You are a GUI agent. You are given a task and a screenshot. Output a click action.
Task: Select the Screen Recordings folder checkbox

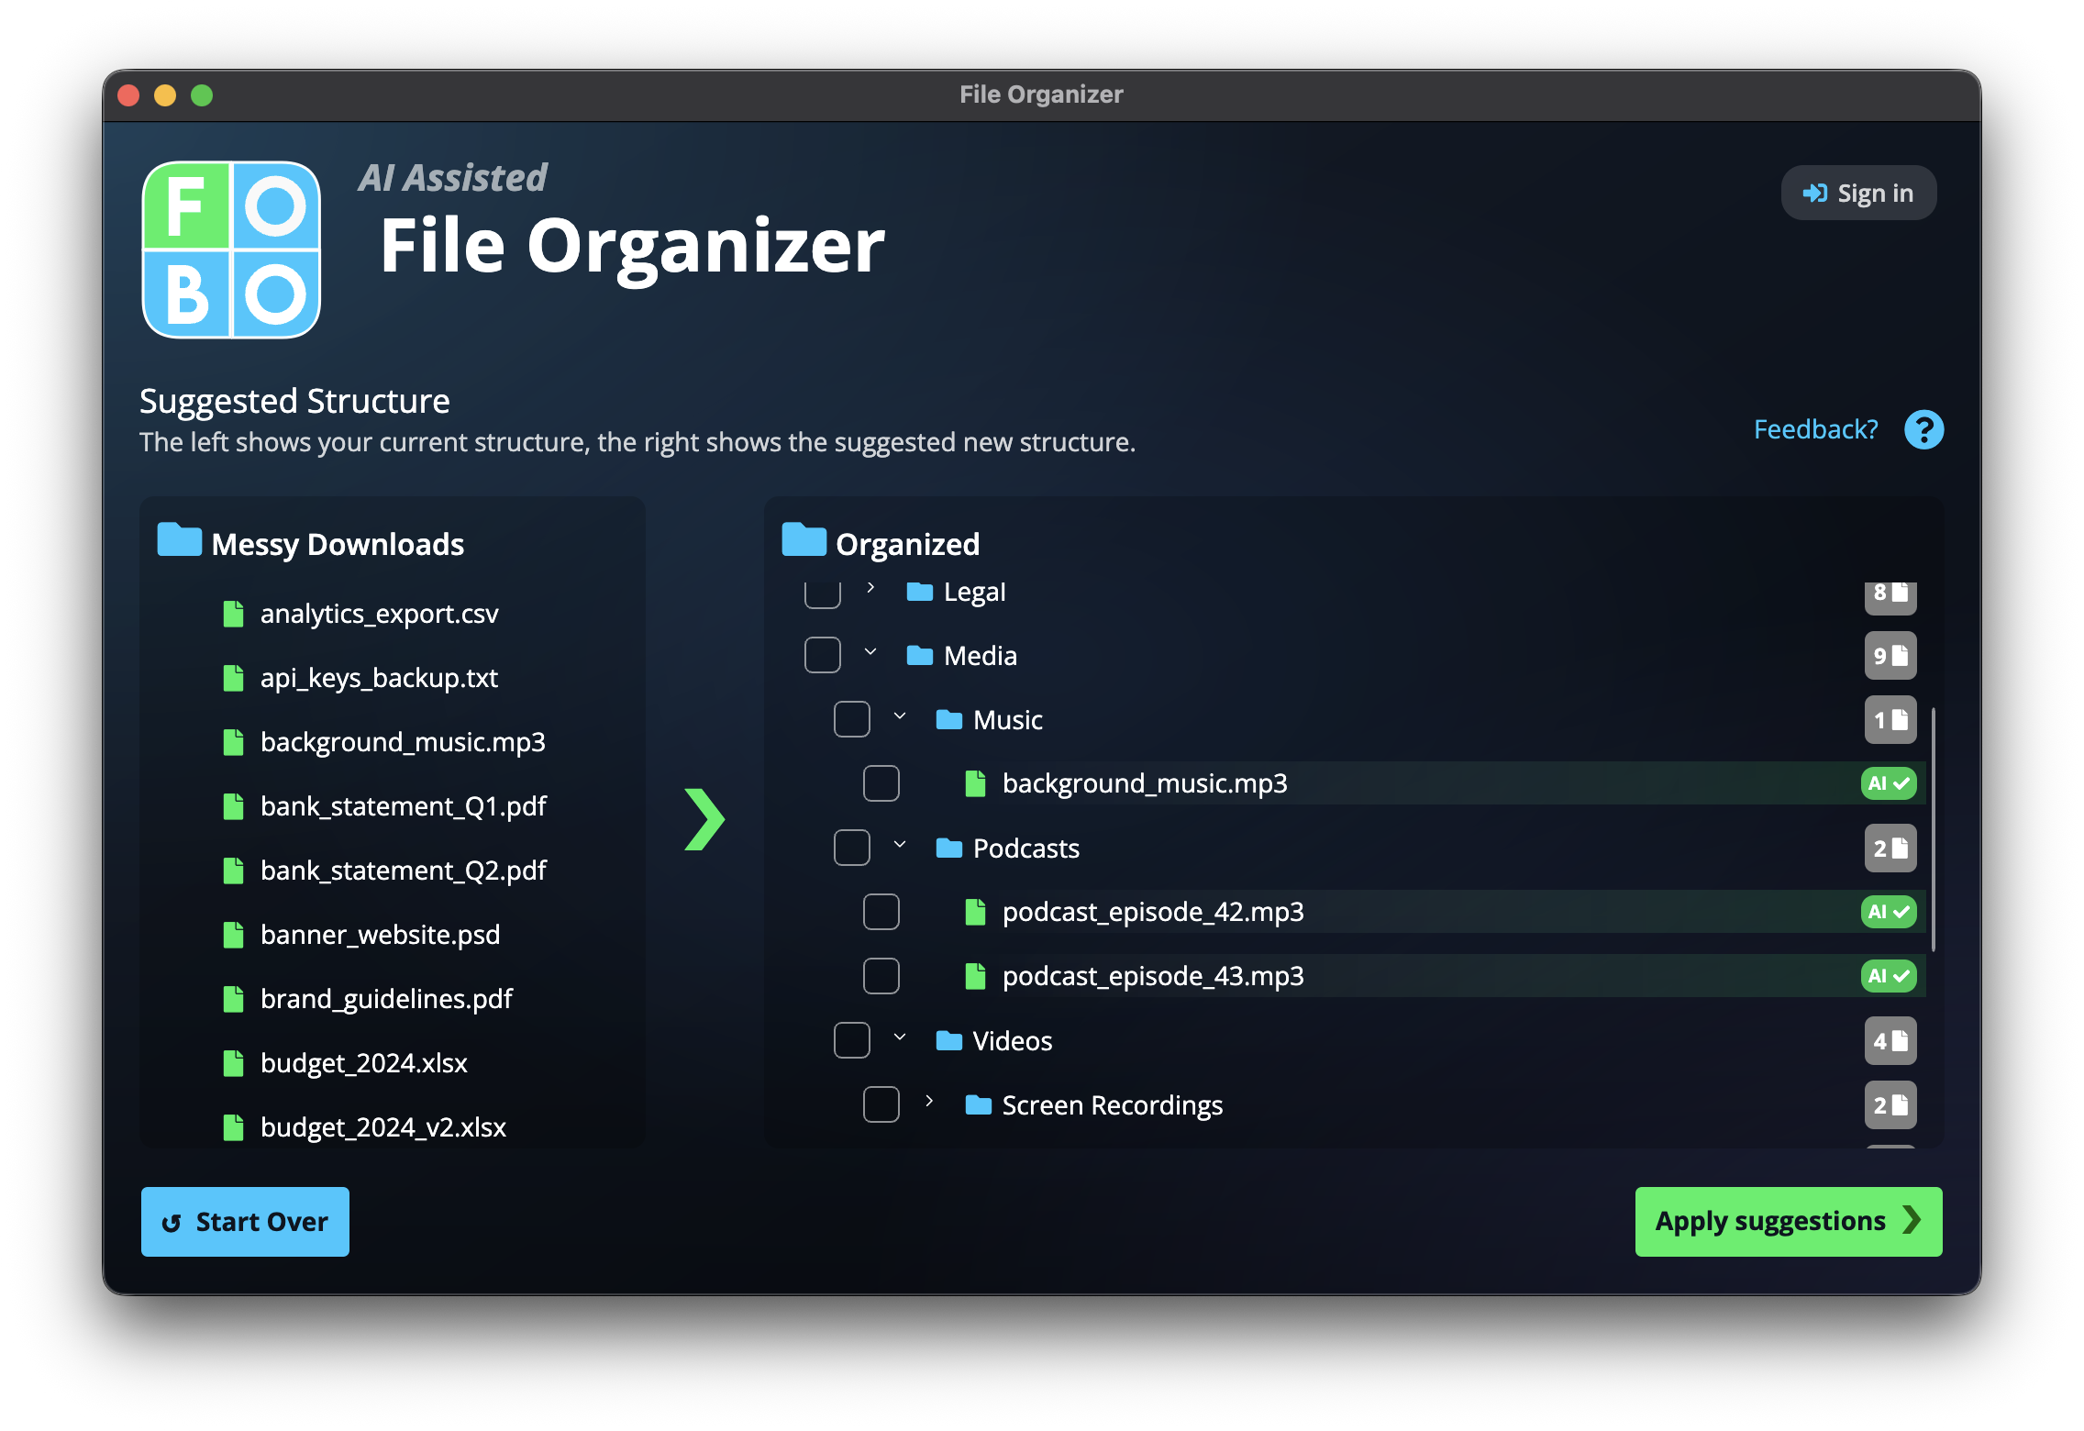click(881, 1104)
